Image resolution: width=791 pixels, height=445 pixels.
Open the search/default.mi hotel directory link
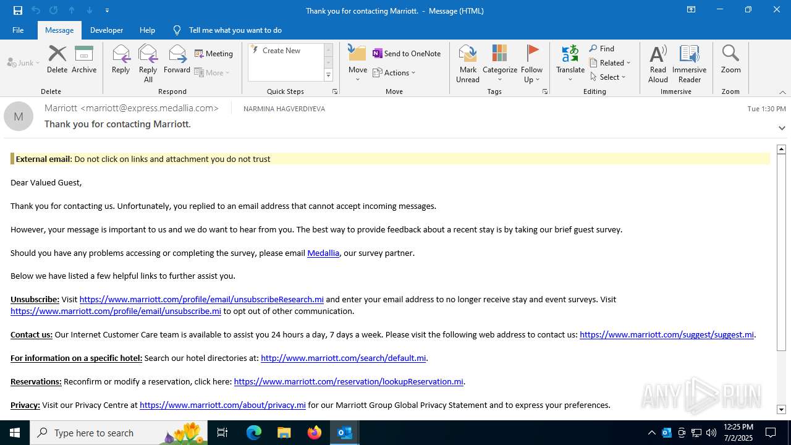pos(343,358)
